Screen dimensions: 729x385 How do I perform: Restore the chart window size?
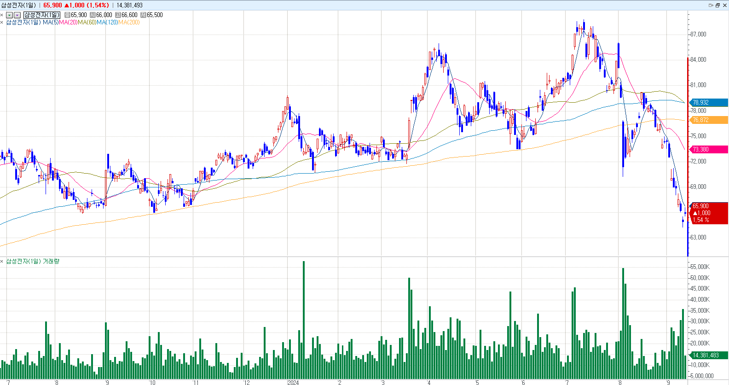point(717,5)
